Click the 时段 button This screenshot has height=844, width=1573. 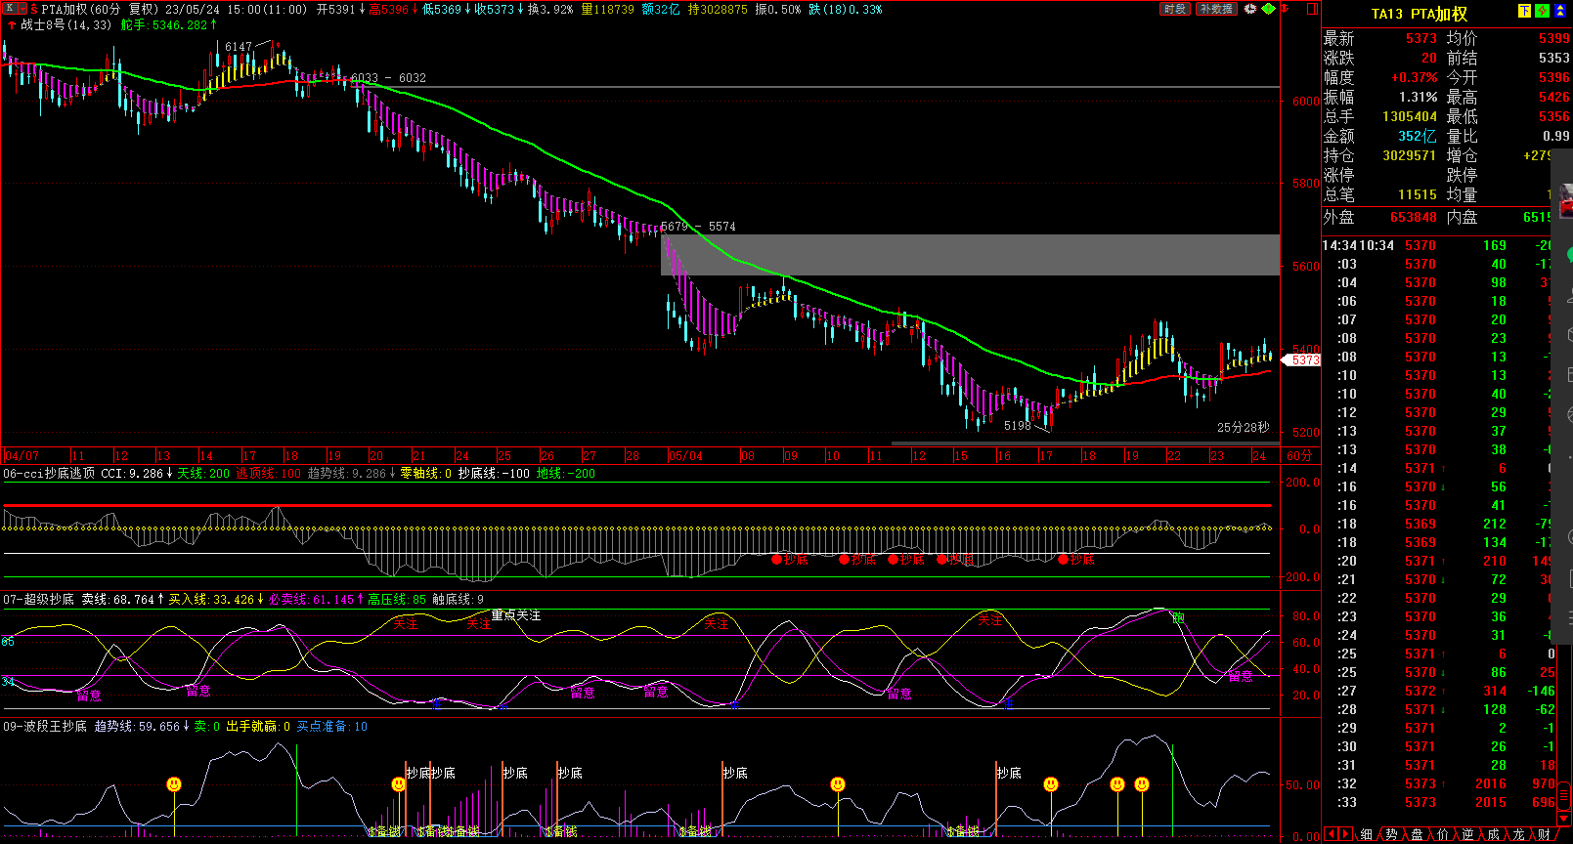coord(1174,9)
